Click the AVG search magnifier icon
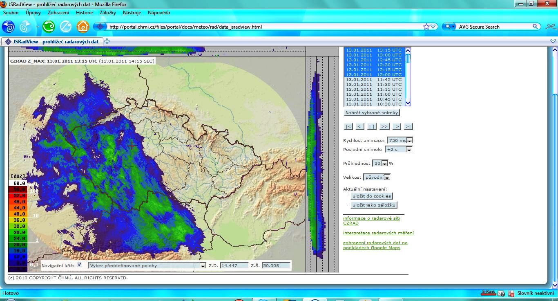This screenshot has height=301, width=558. [535, 27]
